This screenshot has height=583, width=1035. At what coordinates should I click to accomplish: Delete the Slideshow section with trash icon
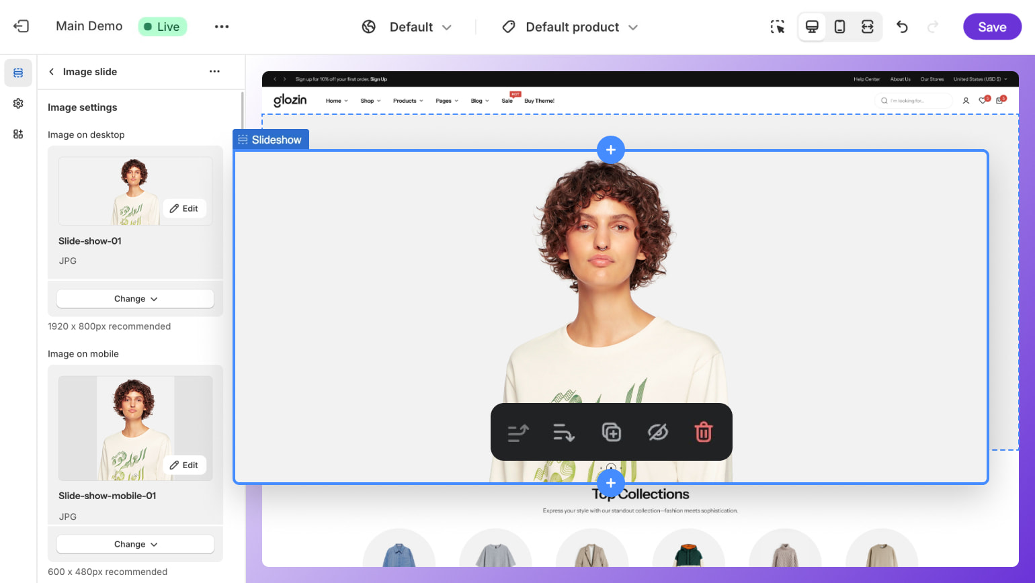(x=703, y=432)
